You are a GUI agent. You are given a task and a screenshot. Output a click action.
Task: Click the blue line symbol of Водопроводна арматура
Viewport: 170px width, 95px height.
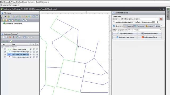pos(10,54)
